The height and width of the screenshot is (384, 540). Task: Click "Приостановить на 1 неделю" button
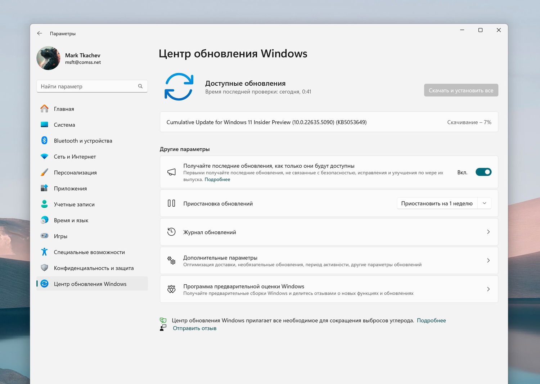point(437,203)
